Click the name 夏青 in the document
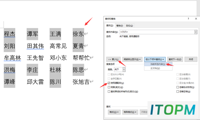This screenshot has height=120, width=200. (x=78, y=46)
